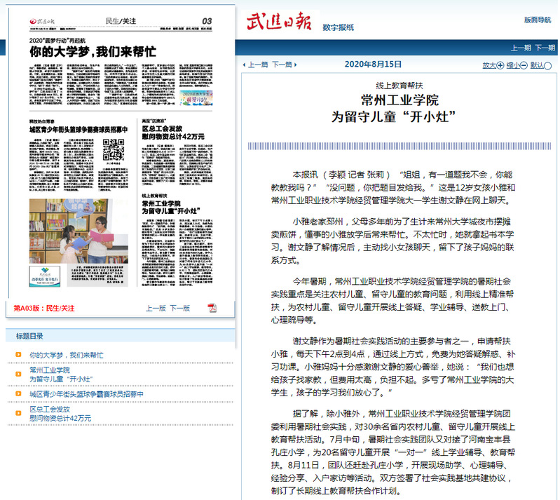
Task: Click article kicker 线上教育帮扶
Action: tap(399, 86)
